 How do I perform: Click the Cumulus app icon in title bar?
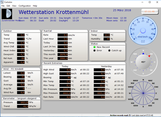pos(2,2)
